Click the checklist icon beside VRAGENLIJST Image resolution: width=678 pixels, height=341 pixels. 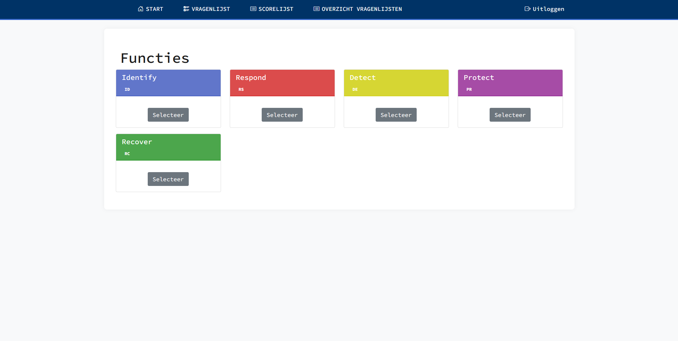pos(186,9)
